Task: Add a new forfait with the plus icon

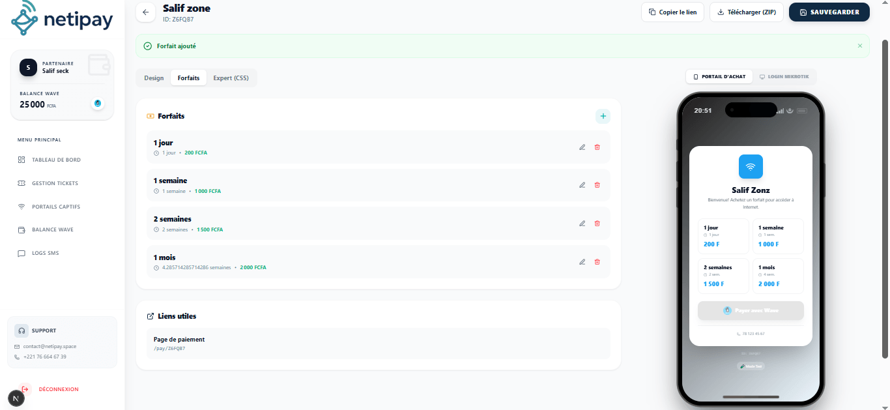Action: (603, 116)
